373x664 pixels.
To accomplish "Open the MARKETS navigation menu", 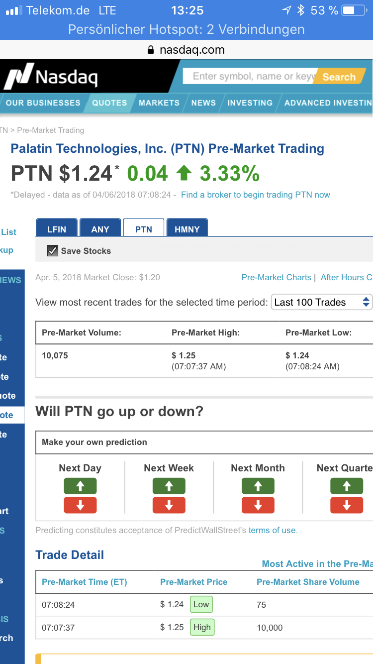I will [159, 103].
